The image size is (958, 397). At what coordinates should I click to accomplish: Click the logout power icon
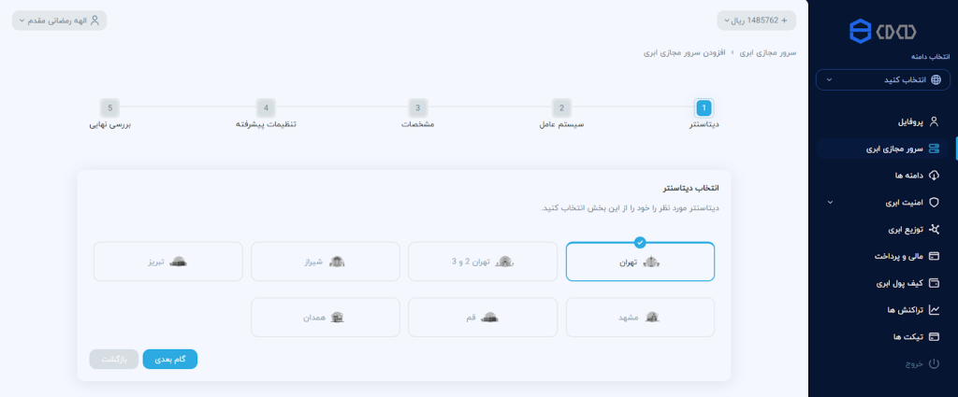tap(933, 363)
